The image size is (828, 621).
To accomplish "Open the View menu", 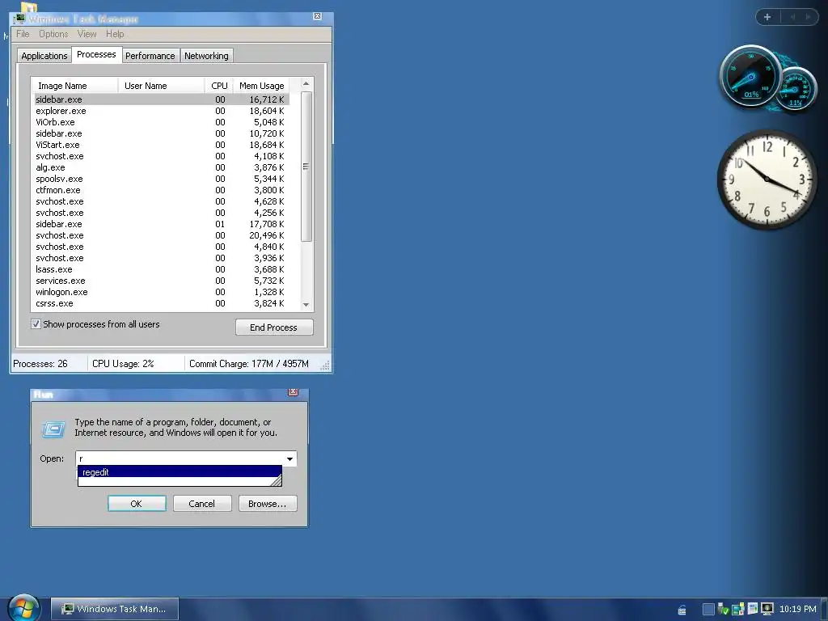I will click(87, 34).
